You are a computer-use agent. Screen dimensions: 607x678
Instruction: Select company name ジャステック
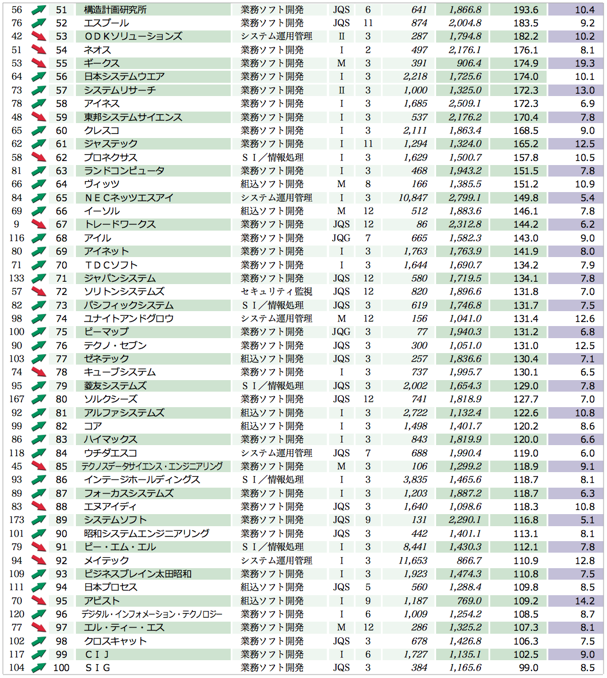pyautogui.click(x=111, y=144)
